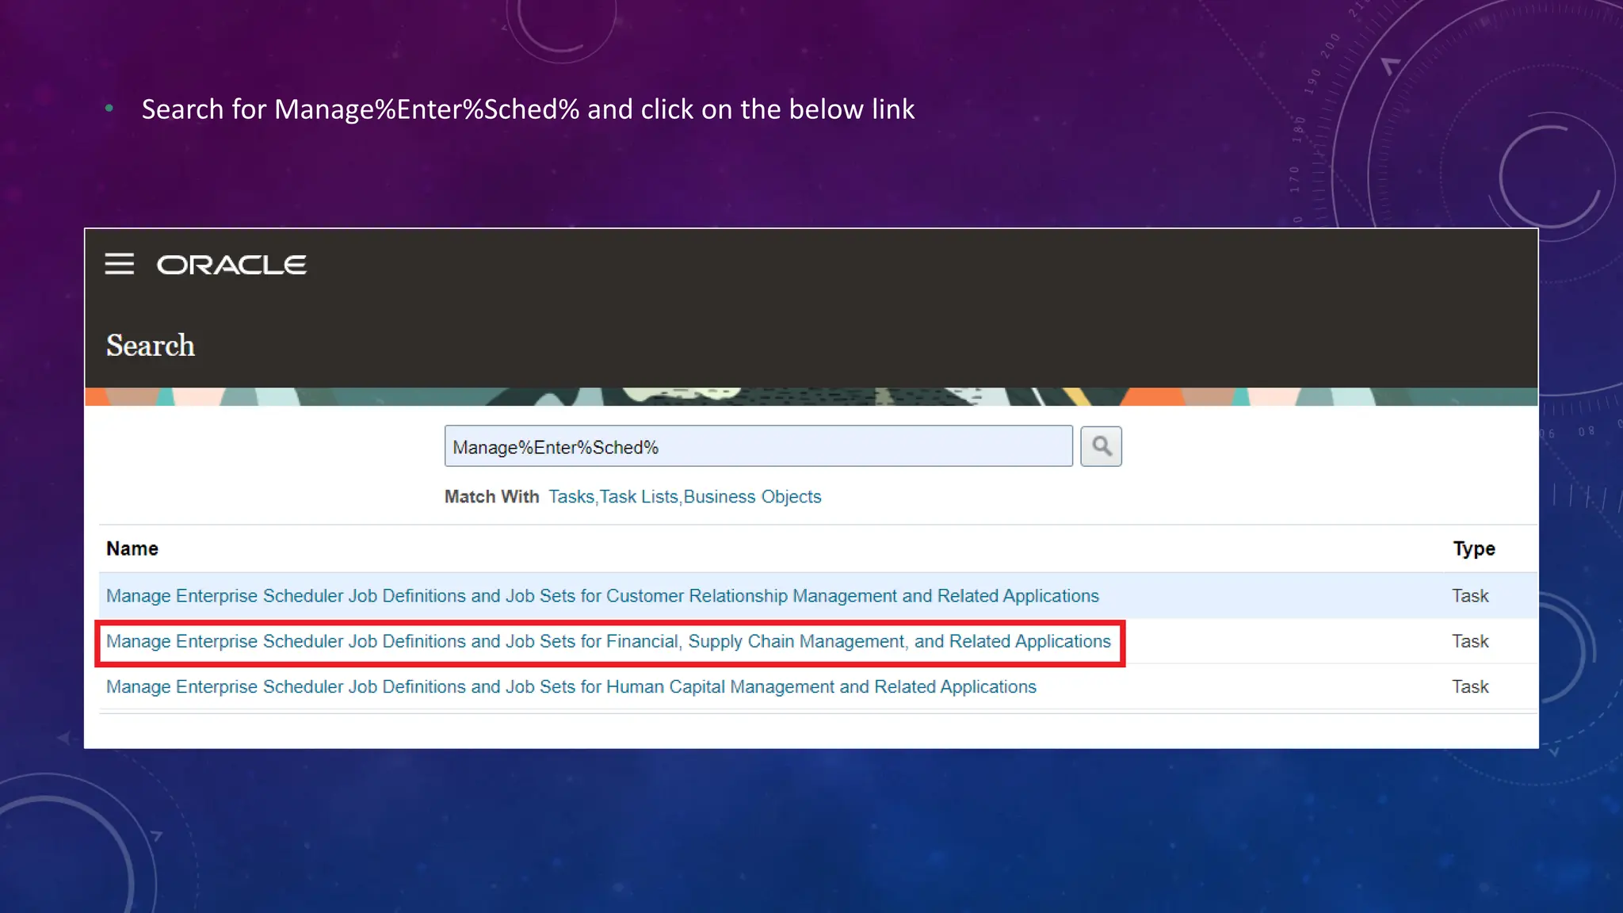This screenshot has width=1623, height=913.
Task: Click Task type in Financial row
Action: pyautogui.click(x=1470, y=641)
